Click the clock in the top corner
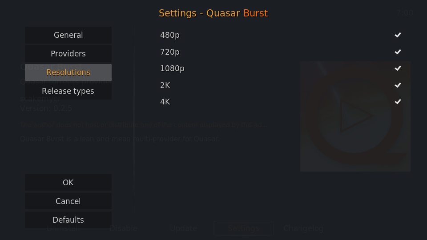Image resolution: width=427 pixels, height=240 pixels. tap(405, 13)
